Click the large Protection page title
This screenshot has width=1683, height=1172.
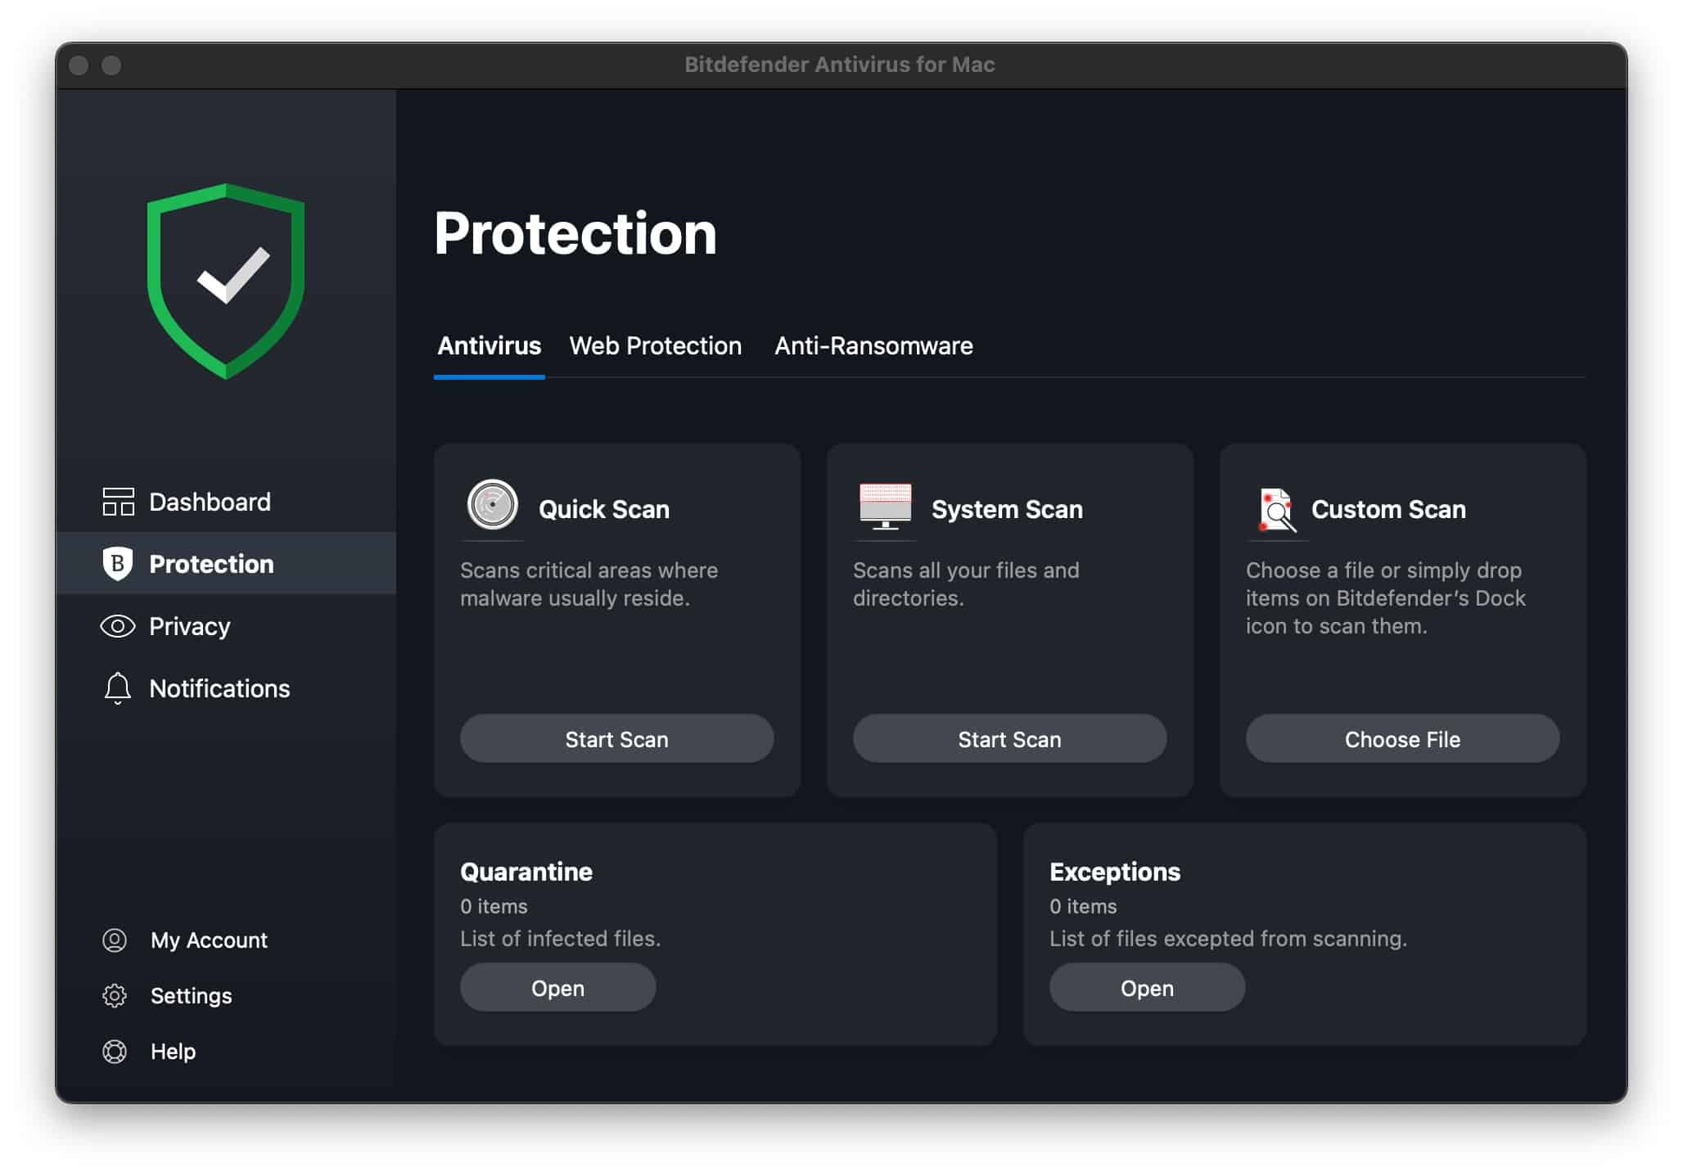[575, 233]
